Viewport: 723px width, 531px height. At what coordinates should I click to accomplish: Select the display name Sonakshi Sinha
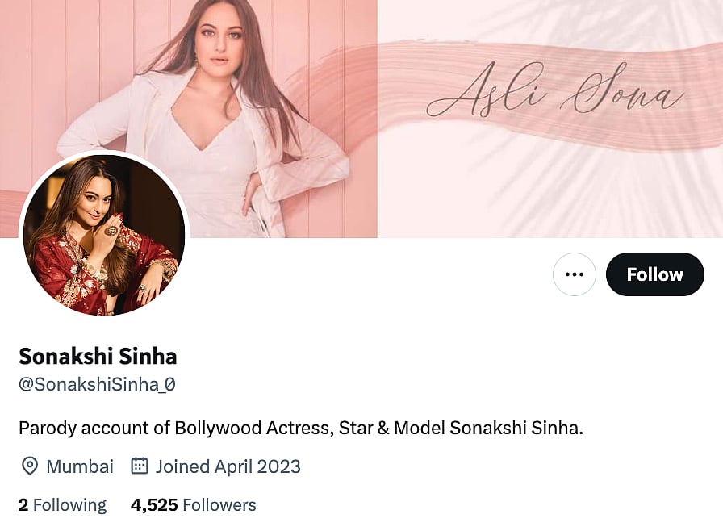(98, 356)
